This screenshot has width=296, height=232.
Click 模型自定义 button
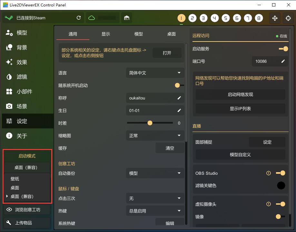240,154
